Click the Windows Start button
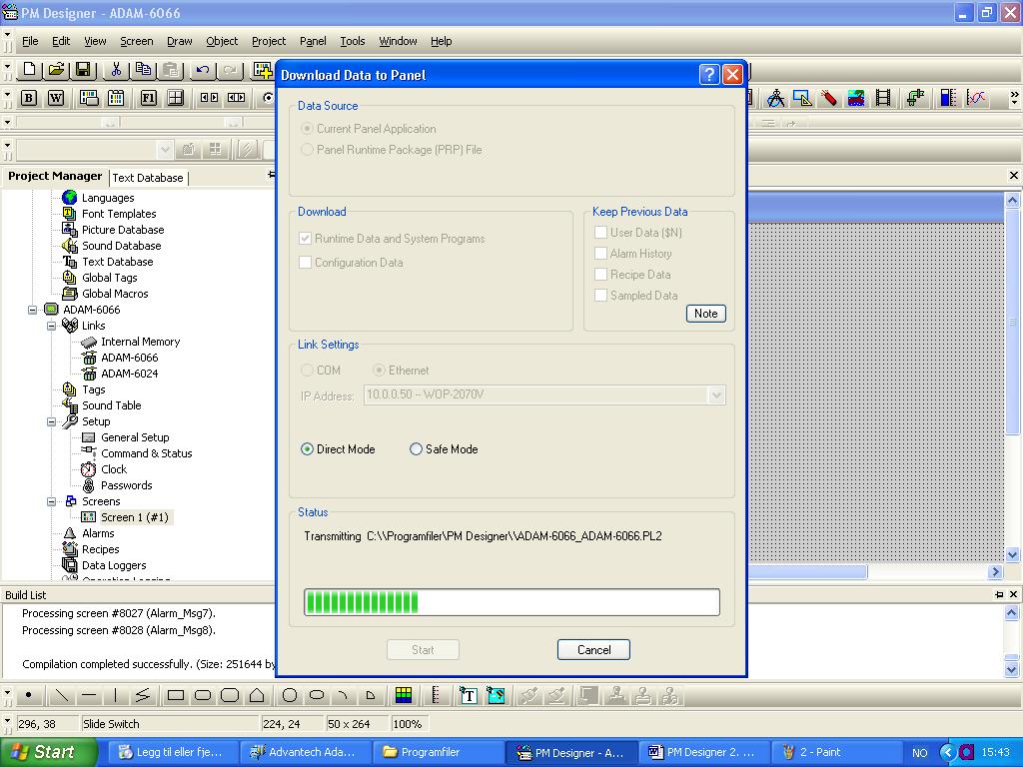The height and width of the screenshot is (767, 1023). coord(48,752)
